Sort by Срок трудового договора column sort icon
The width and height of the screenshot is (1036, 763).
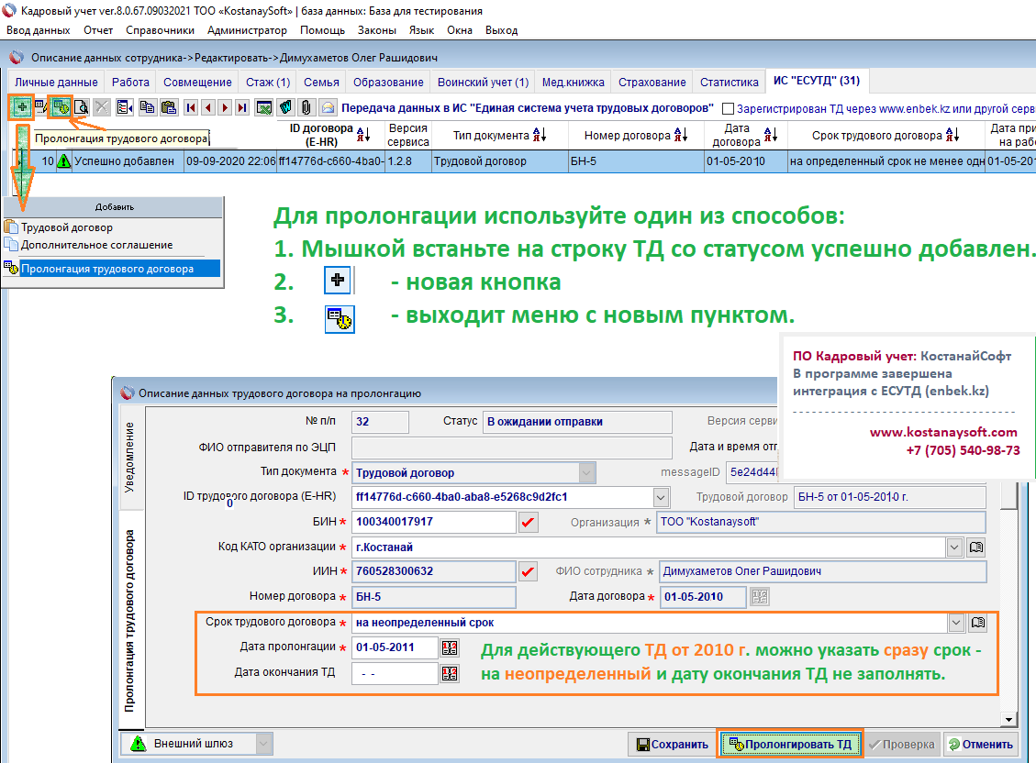(952, 136)
